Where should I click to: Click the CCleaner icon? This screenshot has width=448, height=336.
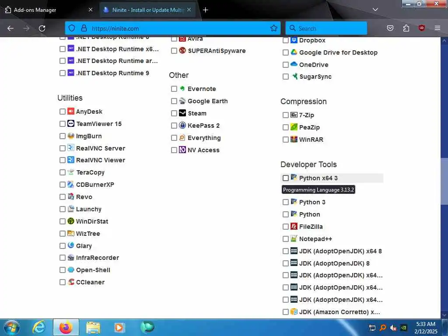coord(71,282)
